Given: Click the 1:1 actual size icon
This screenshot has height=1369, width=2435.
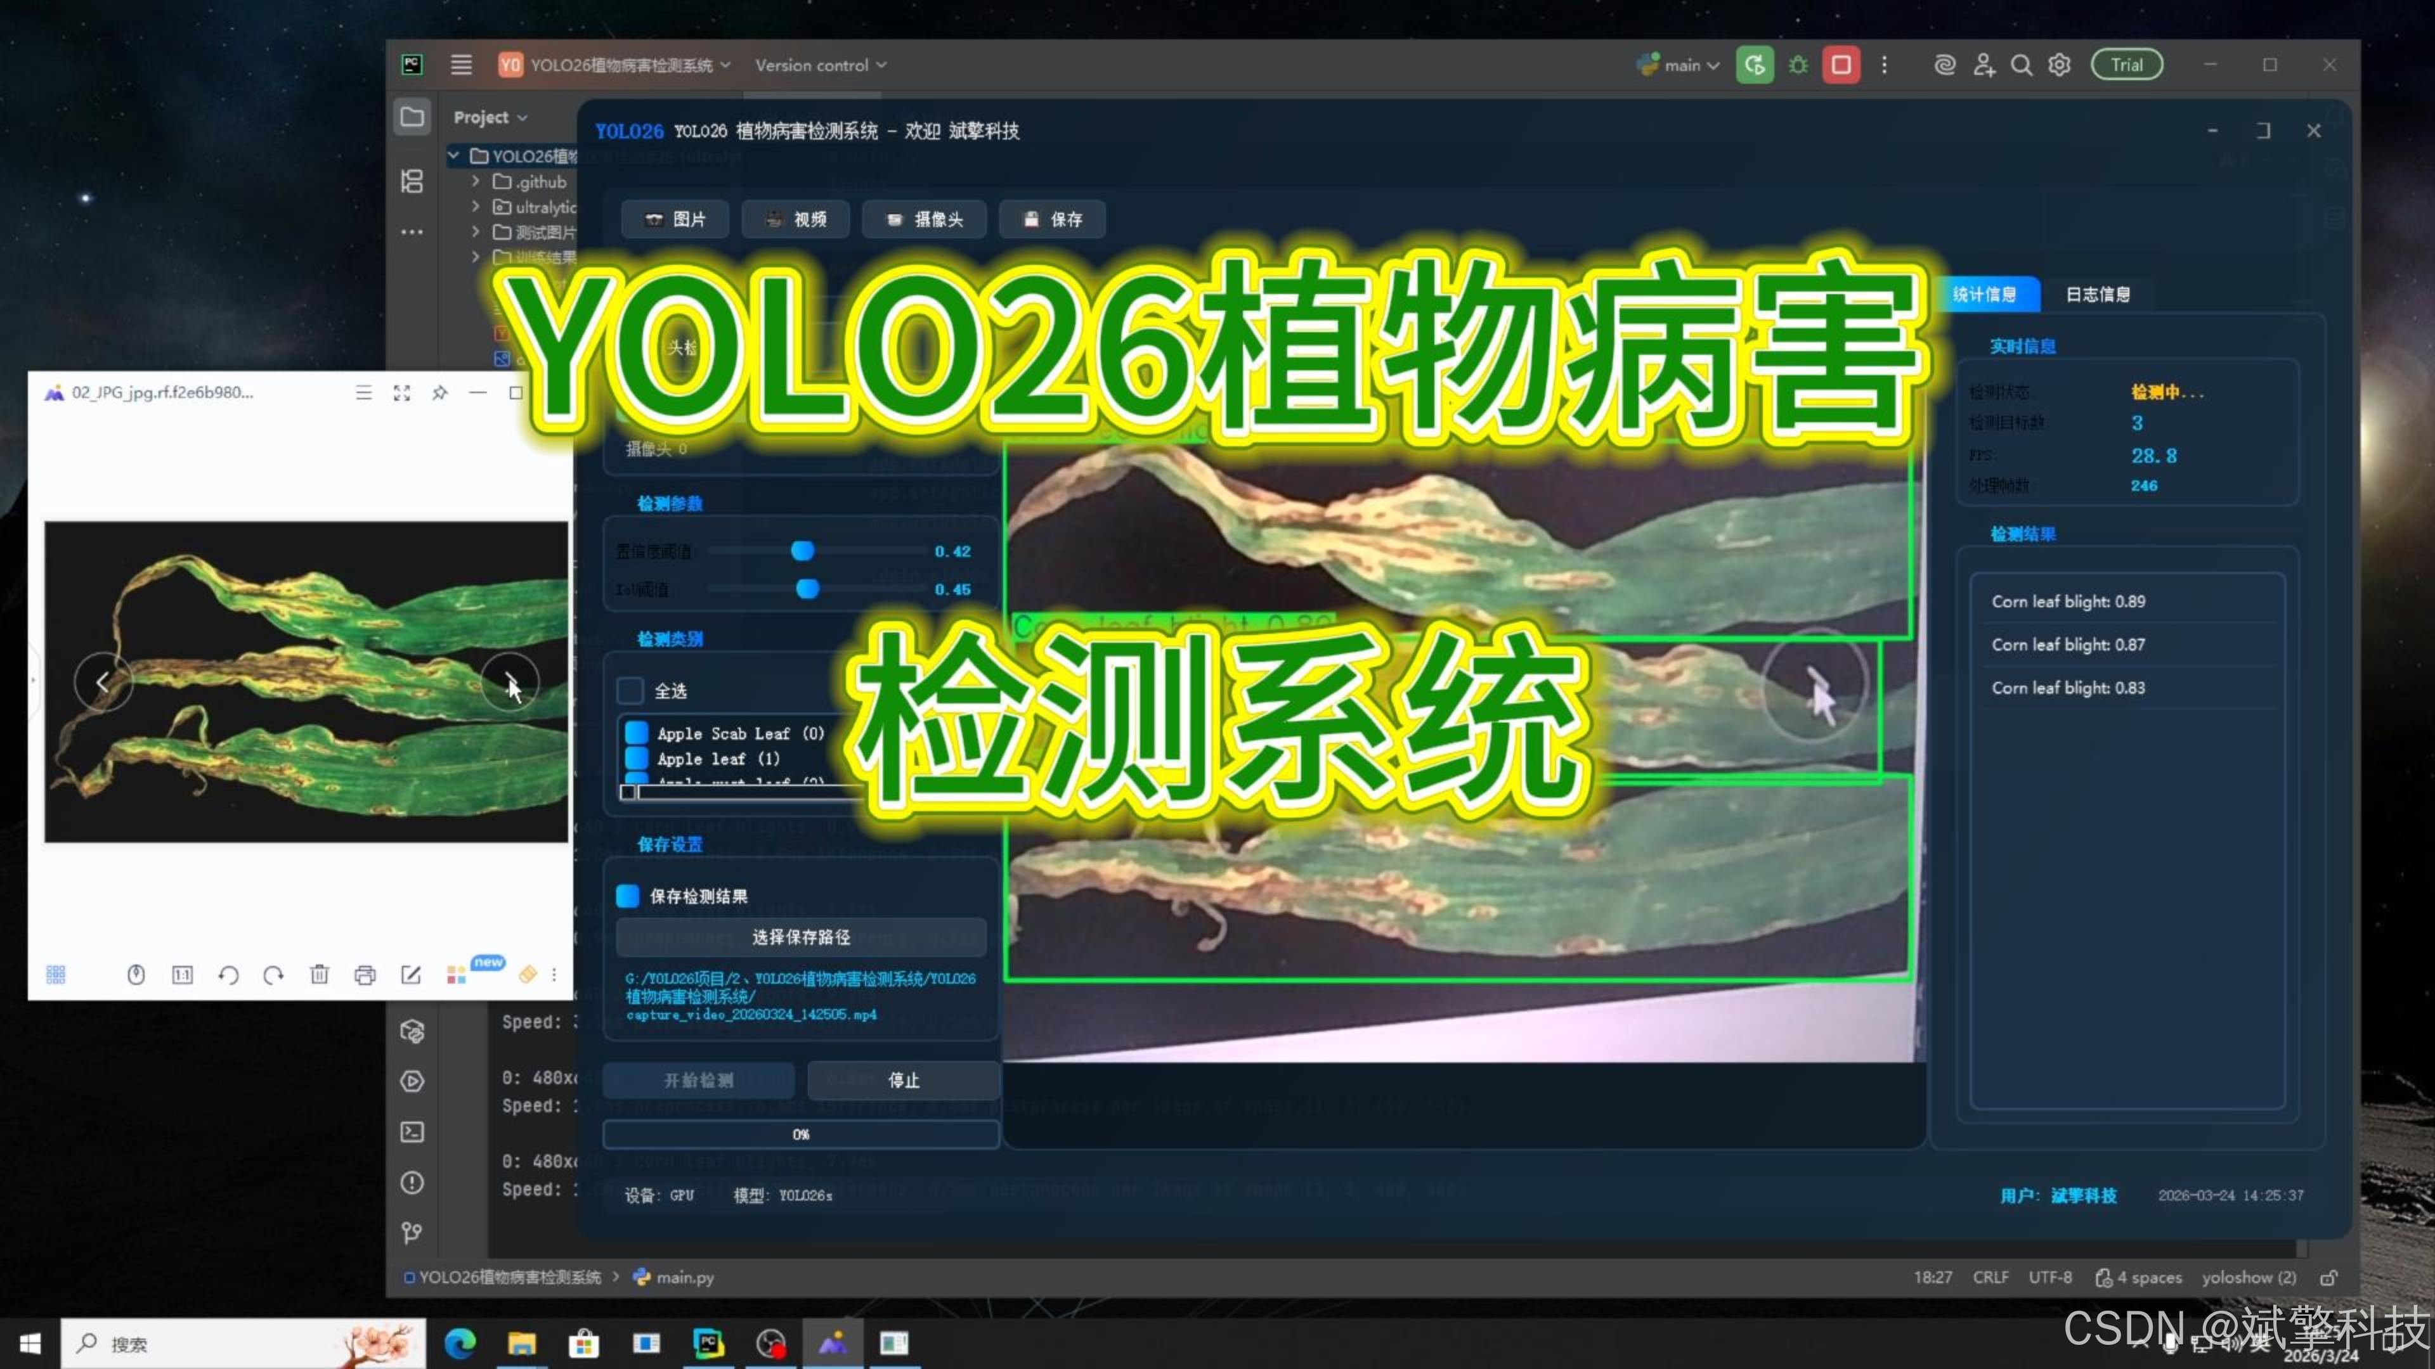Looking at the screenshot, I should [x=183, y=974].
